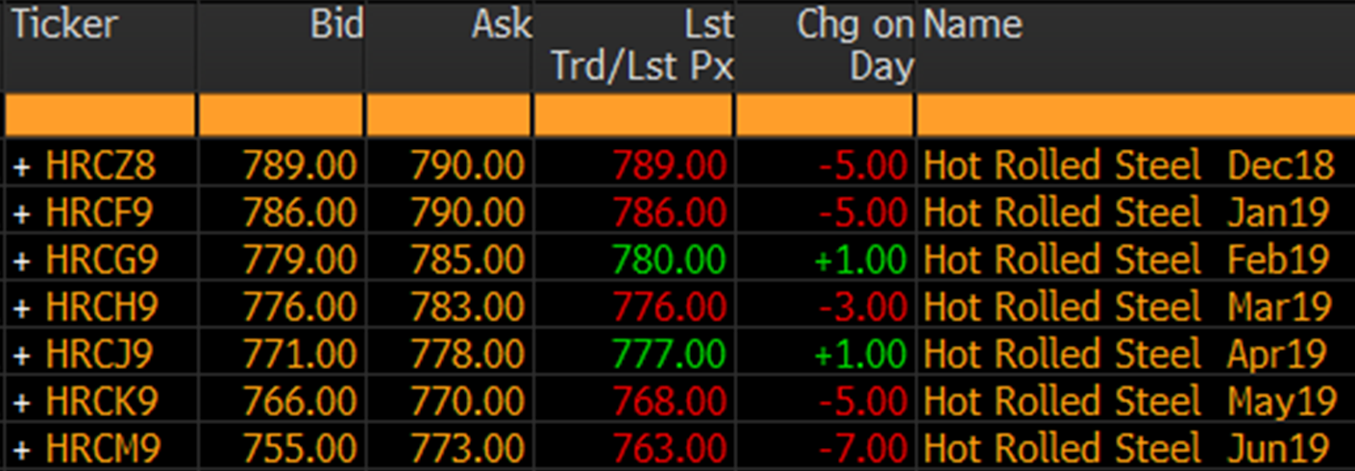The height and width of the screenshot is (471, 1355).
Task: Click the -7.00 change for HRCM9
Action: [863, 448]
